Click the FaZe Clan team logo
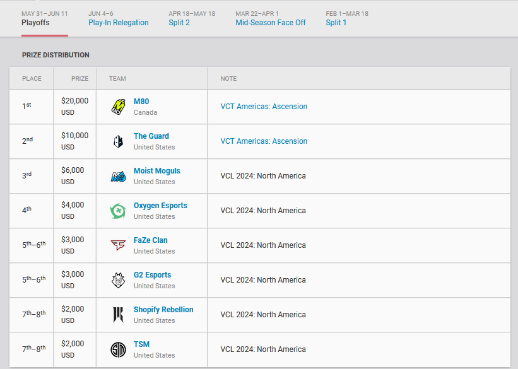This screenshot has width=518, height=369. (118, 245)
